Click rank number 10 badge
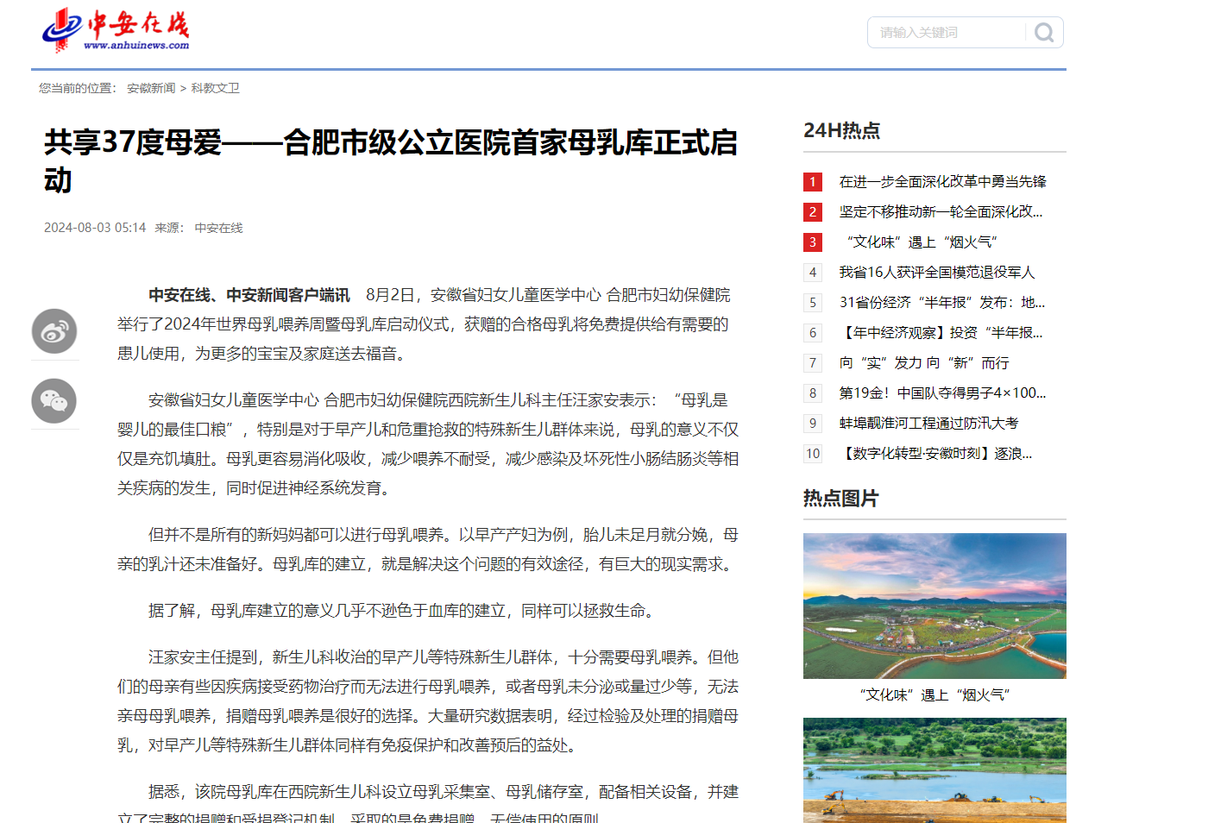Image resolution: width=1227 pixels, height=823 pixels. 813,454
